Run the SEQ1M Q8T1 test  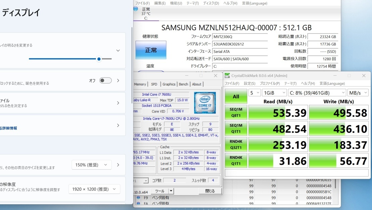tap(236, 113)
